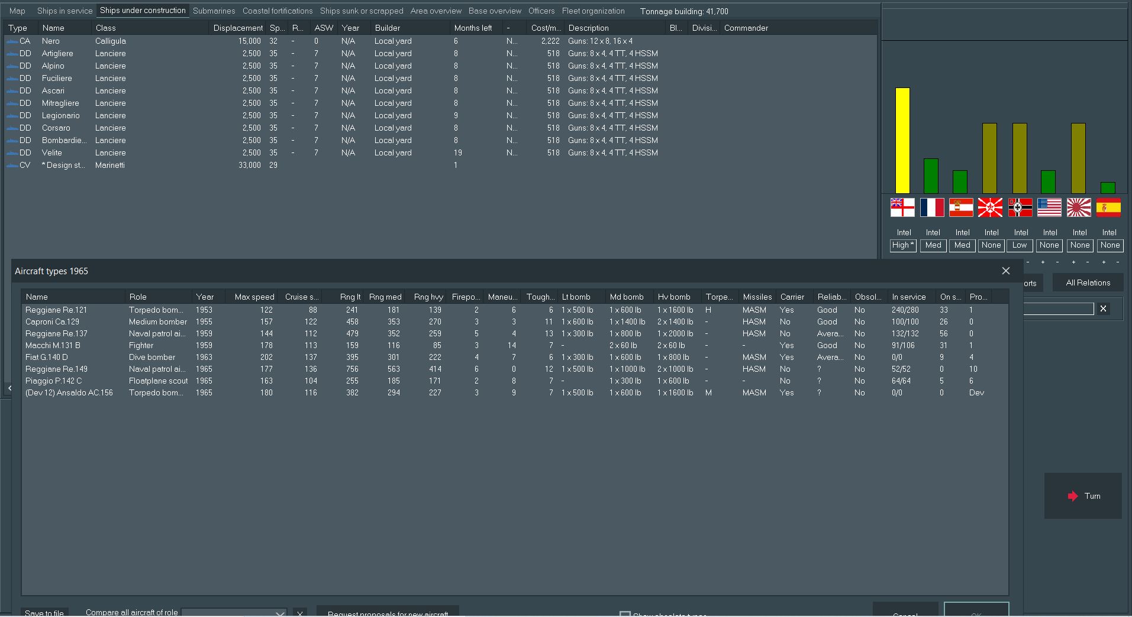Increase intel spending under the US flag
This screenshot has width=1132, height=617.
coord(1043,262)
